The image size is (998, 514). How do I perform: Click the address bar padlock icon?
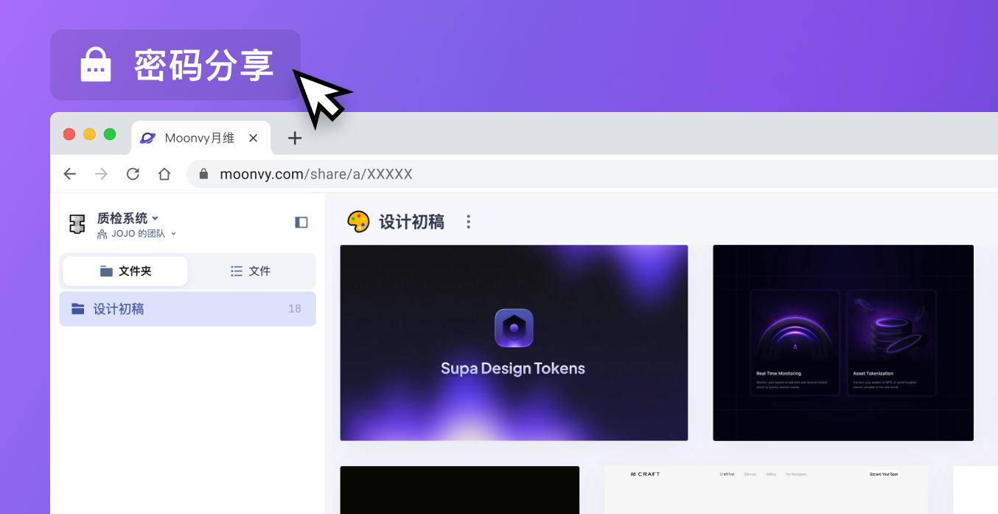(204, 174)
